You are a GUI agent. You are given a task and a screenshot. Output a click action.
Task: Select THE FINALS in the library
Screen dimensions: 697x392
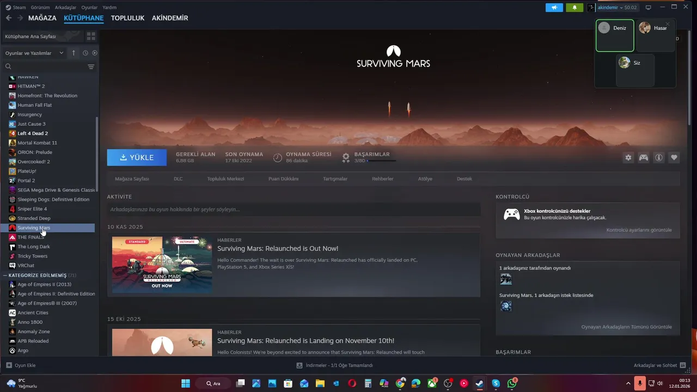point(31,237)
